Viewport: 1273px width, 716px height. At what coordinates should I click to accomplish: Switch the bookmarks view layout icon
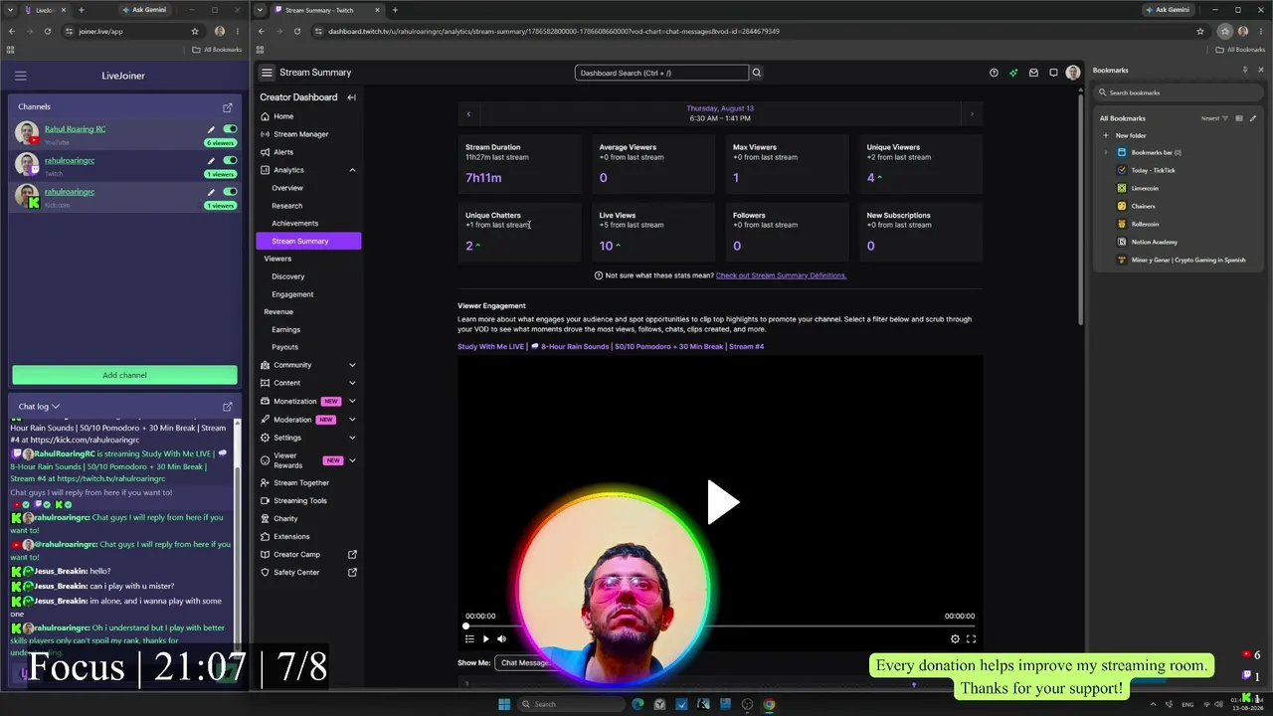(1238, 118)
